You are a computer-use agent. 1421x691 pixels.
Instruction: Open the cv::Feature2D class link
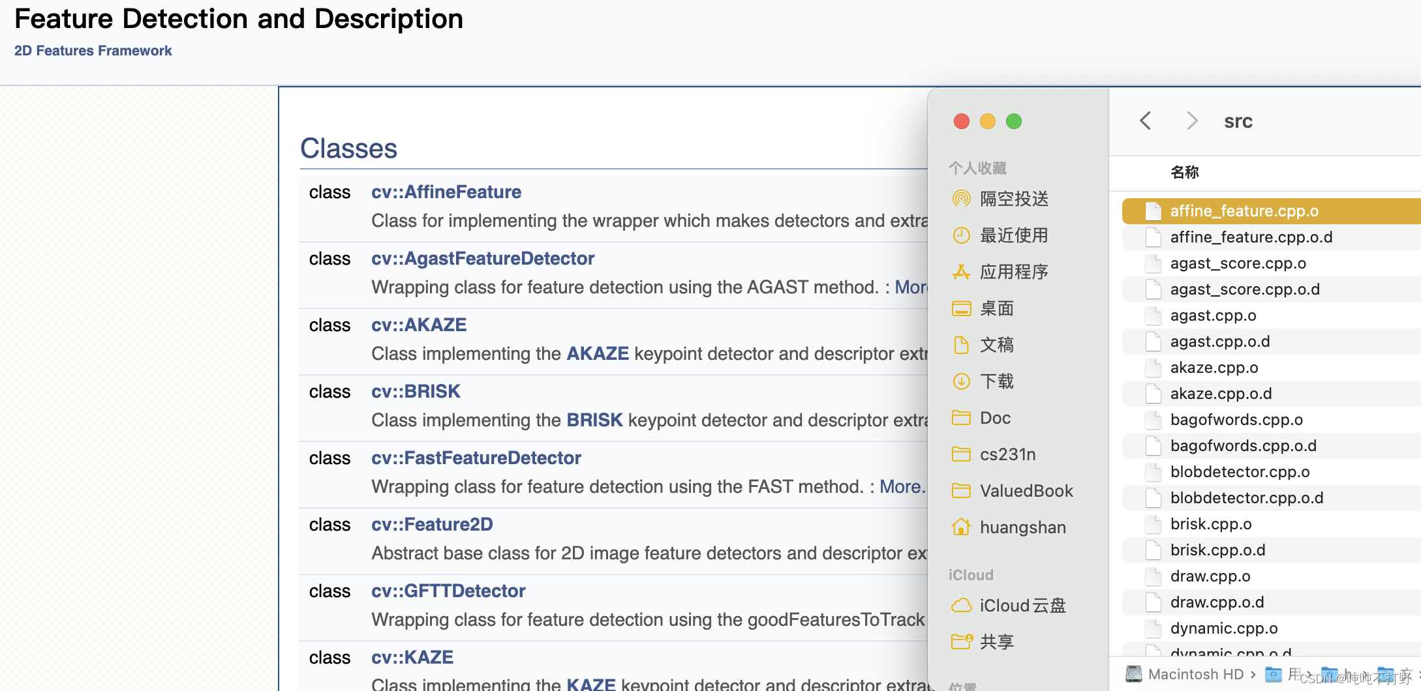click(x=432, y=525)
